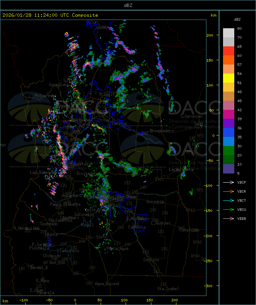Select the Sta.Isabel label on the map
Screen dimensions: 256x305
point(168,289)
